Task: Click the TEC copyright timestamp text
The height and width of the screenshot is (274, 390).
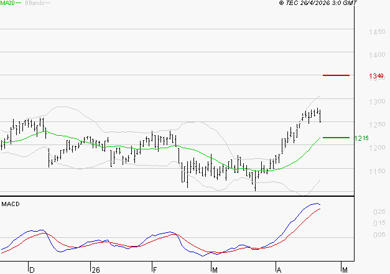Action: 318,3
